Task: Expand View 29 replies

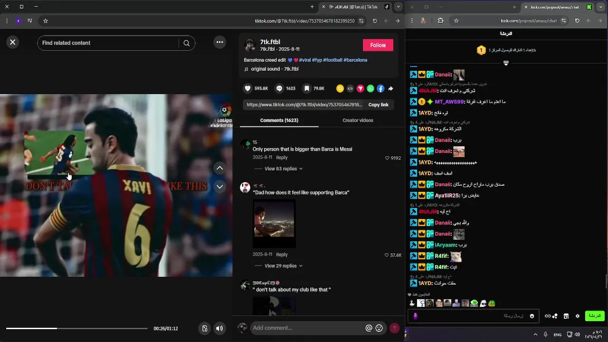Action: point(284,266)
